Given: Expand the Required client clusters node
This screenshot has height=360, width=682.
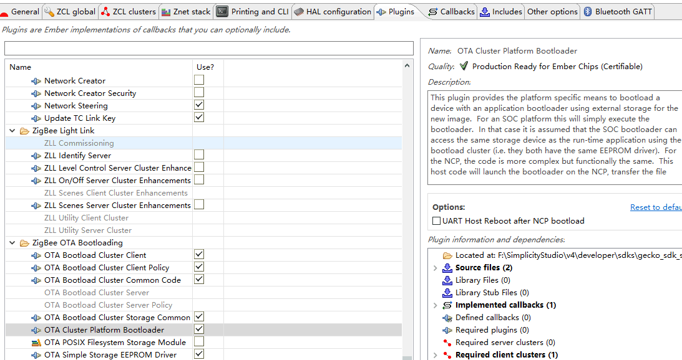Looking at the screenshot, I should [435, 355].
